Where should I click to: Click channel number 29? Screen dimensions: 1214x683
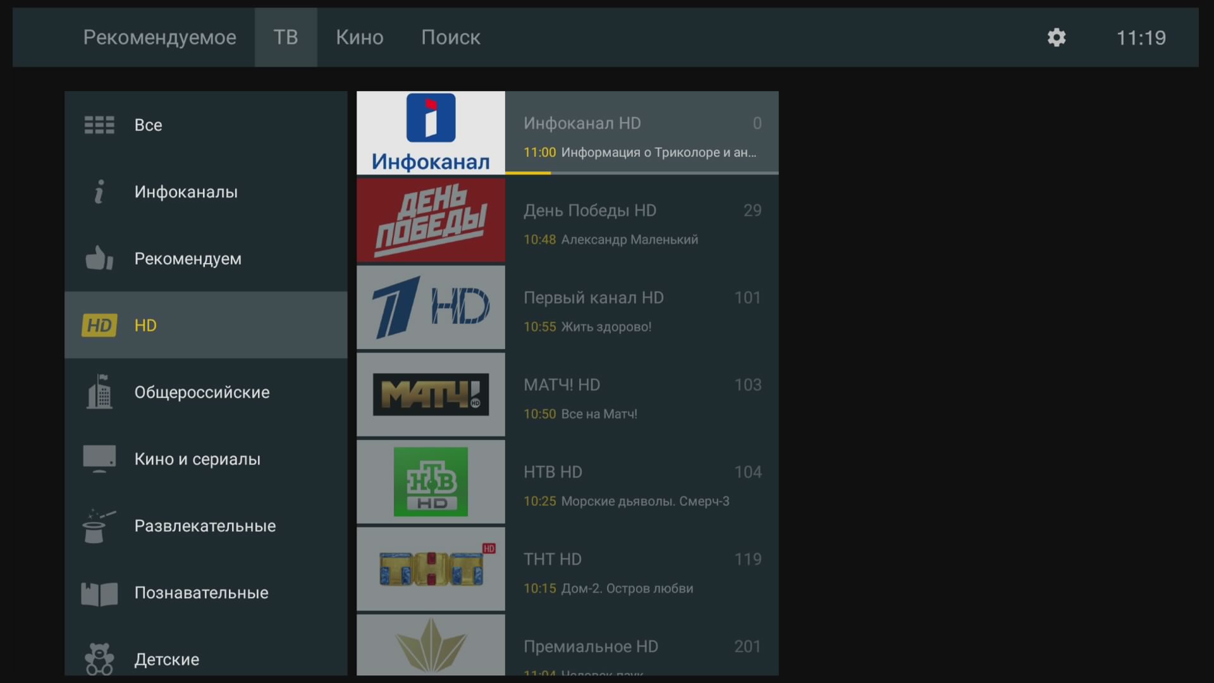pos(752,211)
